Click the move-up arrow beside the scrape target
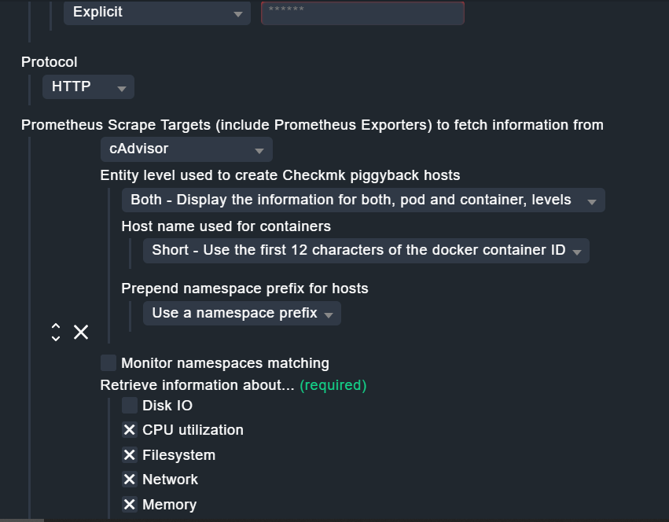The image size is (669, 522). [55, 327]
